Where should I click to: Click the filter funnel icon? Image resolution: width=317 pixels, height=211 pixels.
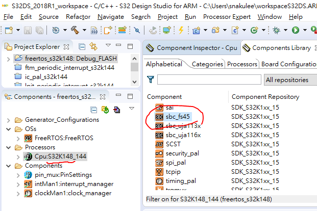pos(151,80)
